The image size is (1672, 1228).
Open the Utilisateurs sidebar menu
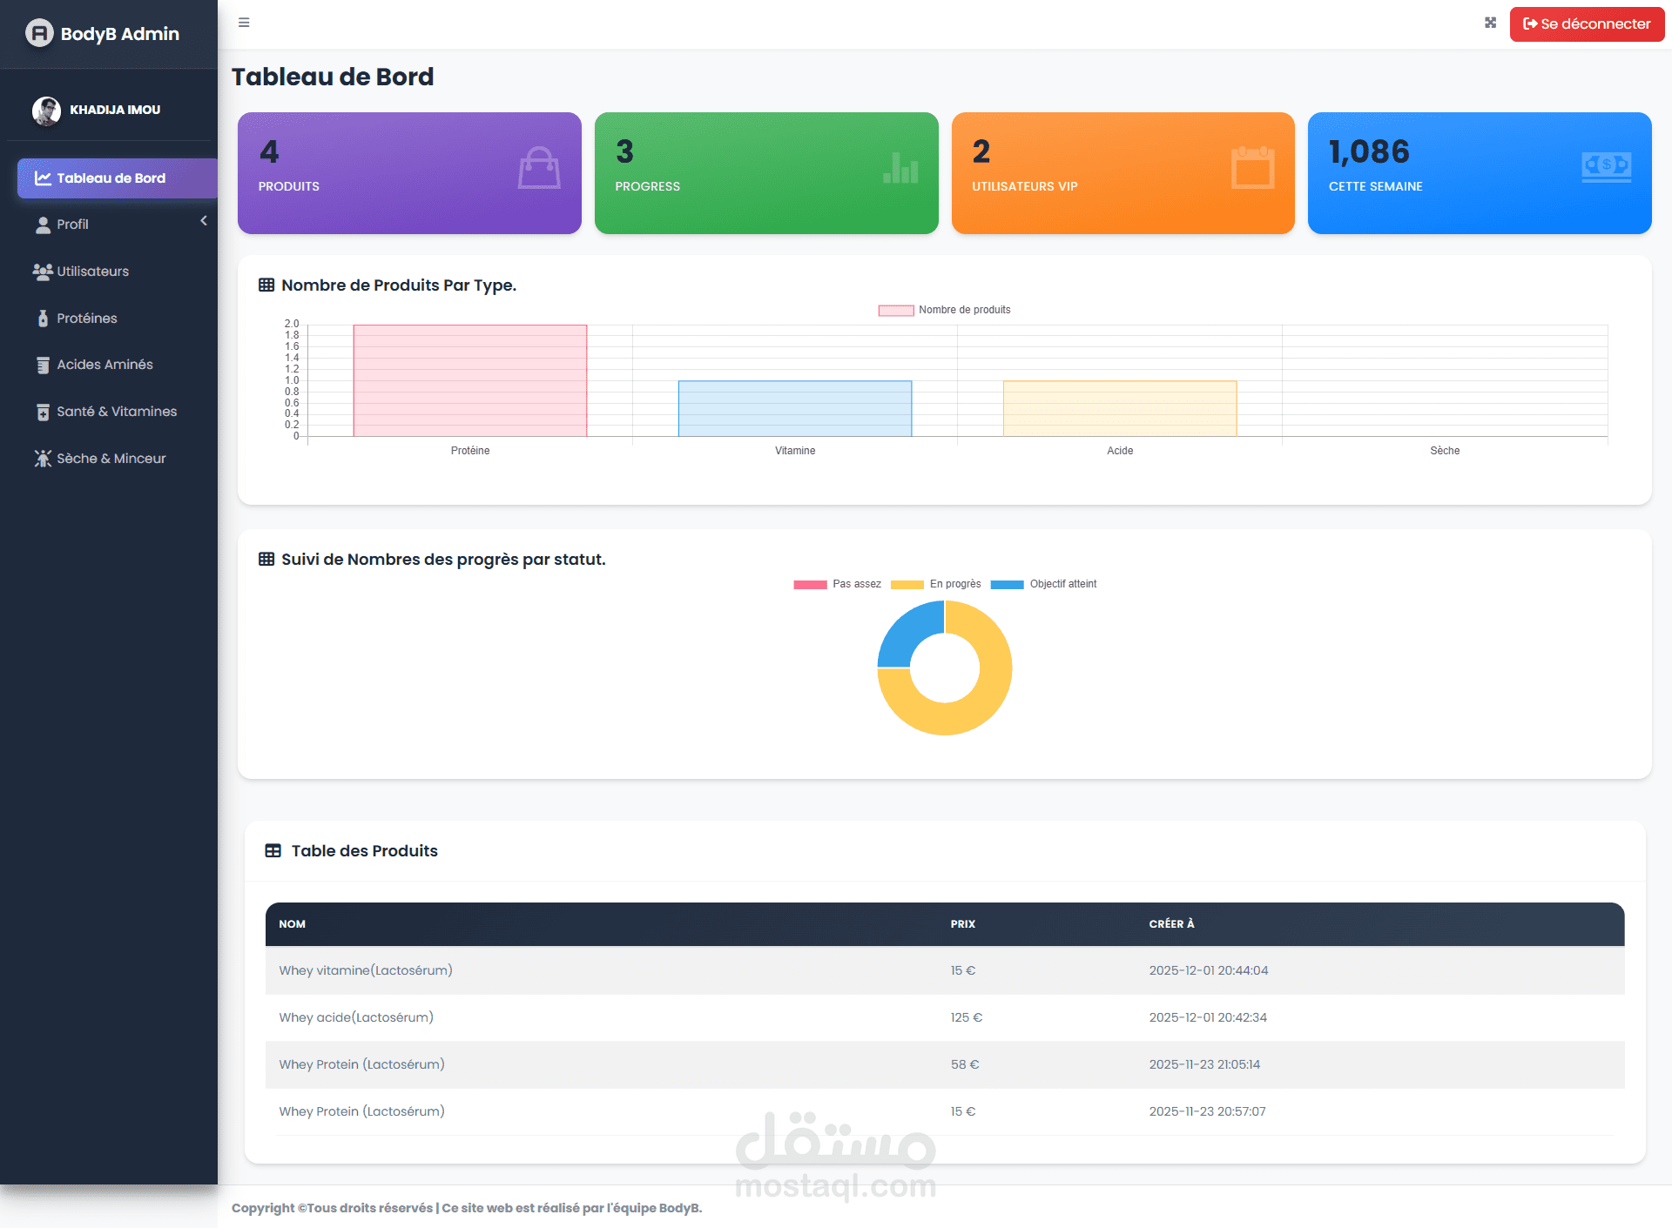[x=92, y=272]
